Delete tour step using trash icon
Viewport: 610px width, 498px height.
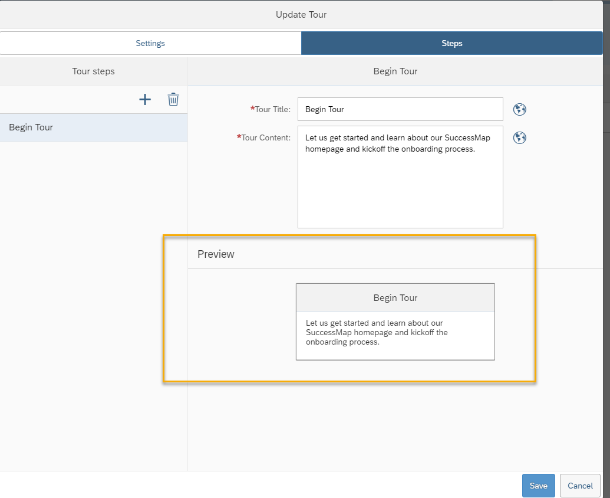point(173,99)
